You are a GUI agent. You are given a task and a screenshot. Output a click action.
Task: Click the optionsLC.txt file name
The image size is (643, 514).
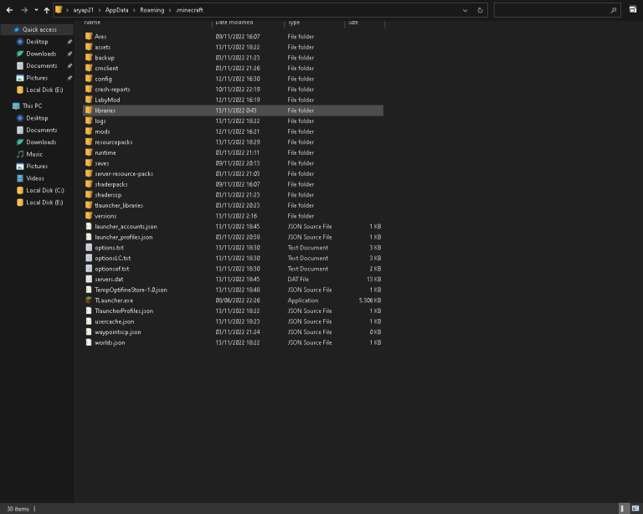tap(113, 258)
